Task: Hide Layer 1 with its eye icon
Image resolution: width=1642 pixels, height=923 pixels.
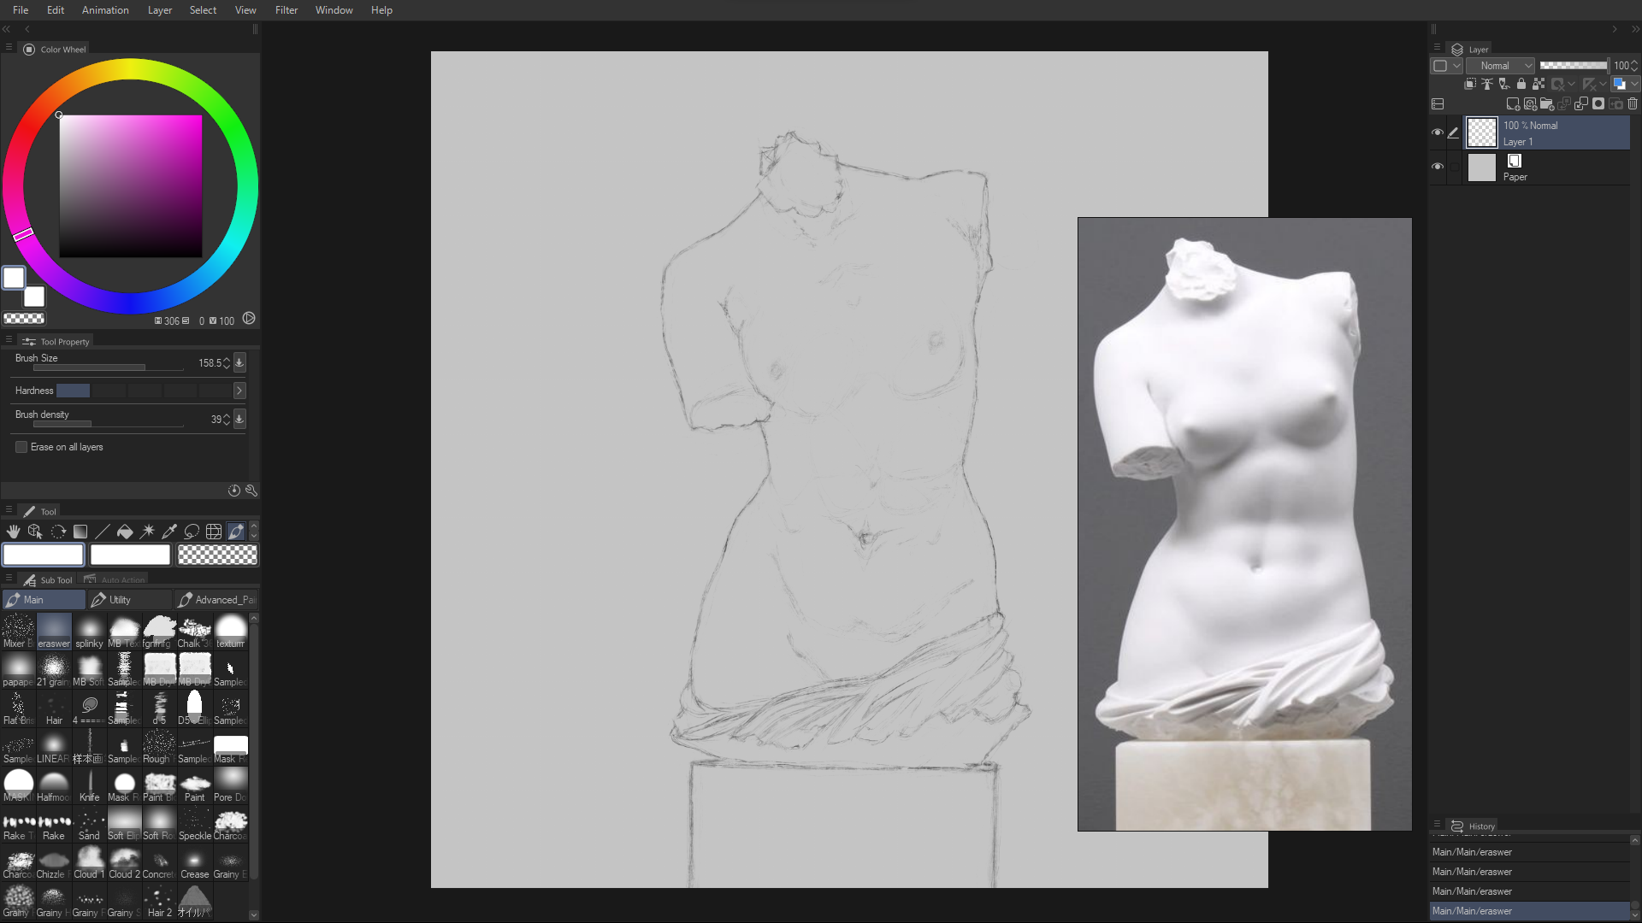Action: click(1438, 132)
